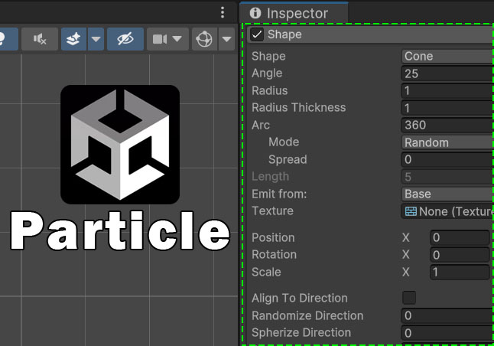Click the Radius Thickness value field
This screenshot has height=346, width=494.
(x=447, y=108)
